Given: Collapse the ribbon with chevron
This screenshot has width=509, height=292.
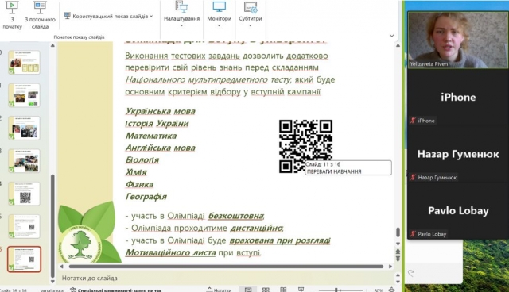Looking at the screenshot, I should coord(392,36).
